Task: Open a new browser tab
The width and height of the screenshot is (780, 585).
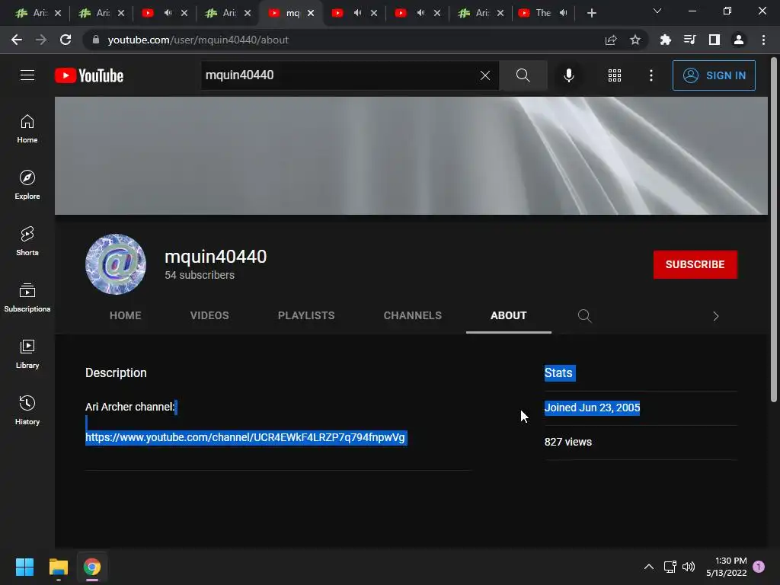Action: click(x=591, y=13)
